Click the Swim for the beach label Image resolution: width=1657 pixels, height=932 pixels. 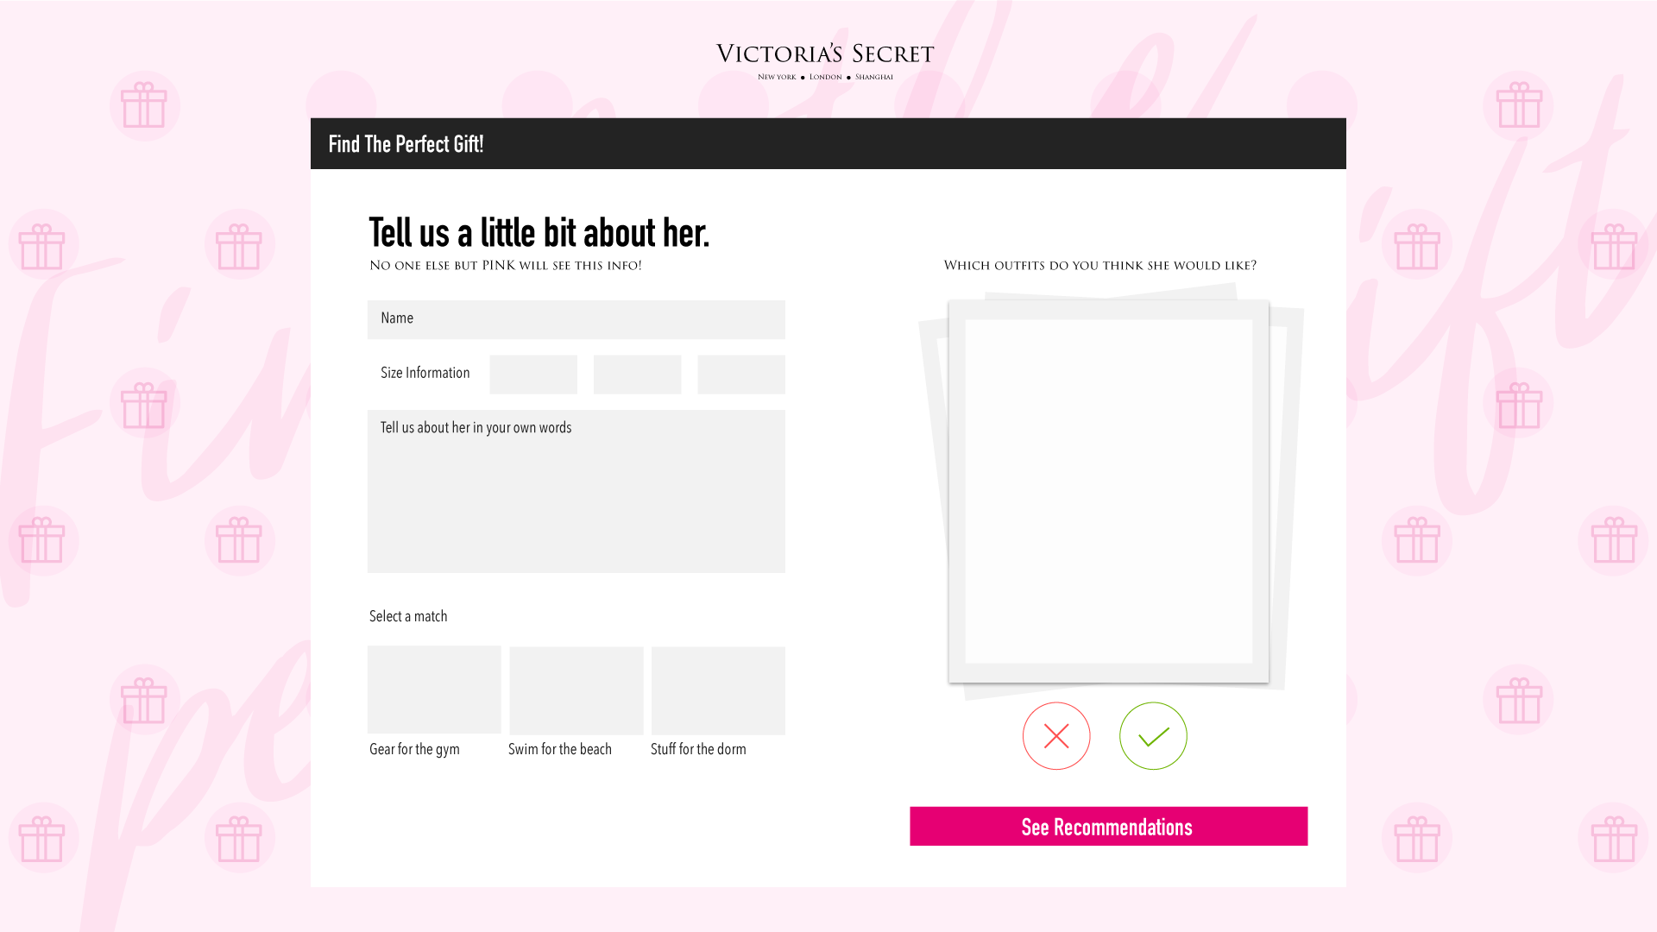(559, 749)
